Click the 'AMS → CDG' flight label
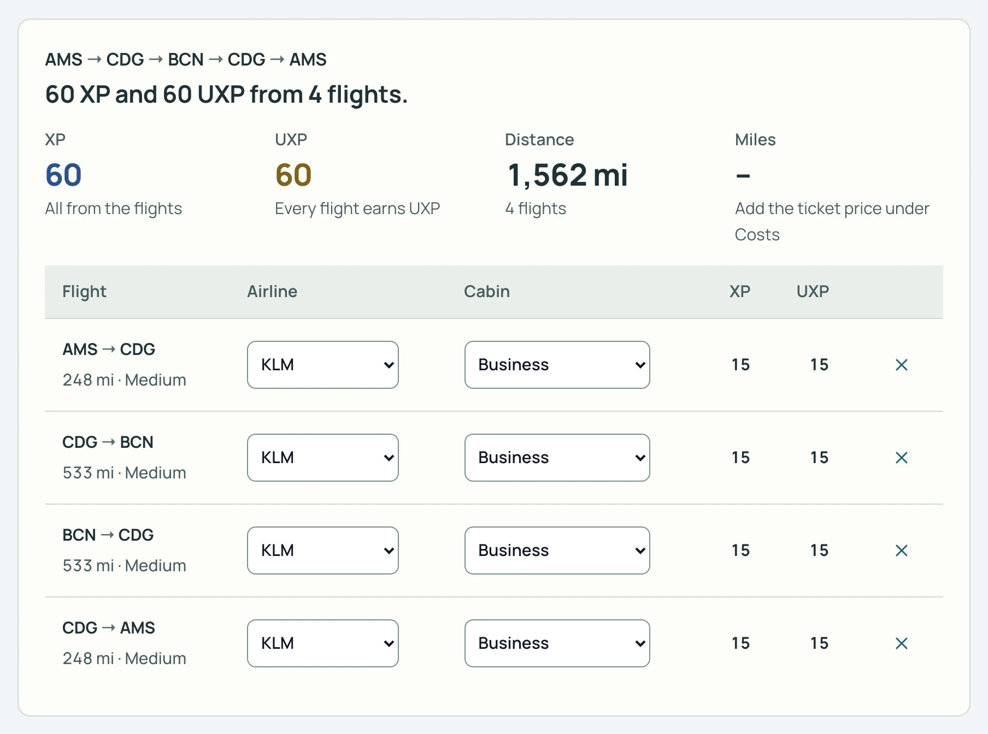This screenshot has width=988, height=734. click(x=109, y=349)
